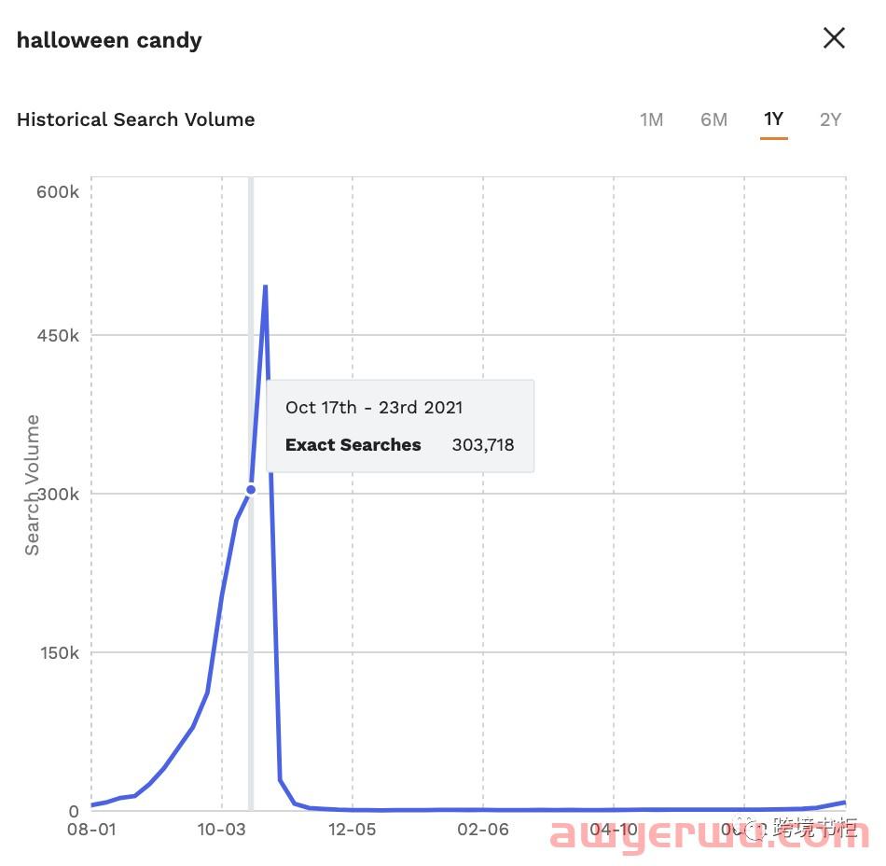
Task: Click the 300k y-axis label
Action: click(x=58, y=495)
